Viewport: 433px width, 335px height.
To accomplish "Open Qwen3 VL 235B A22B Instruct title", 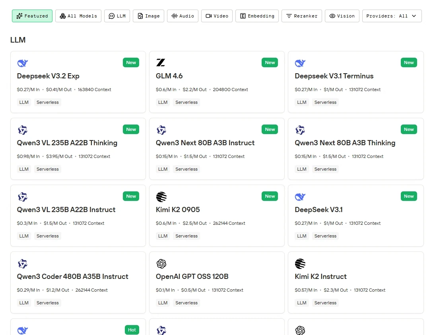I will tap(66, 210).
